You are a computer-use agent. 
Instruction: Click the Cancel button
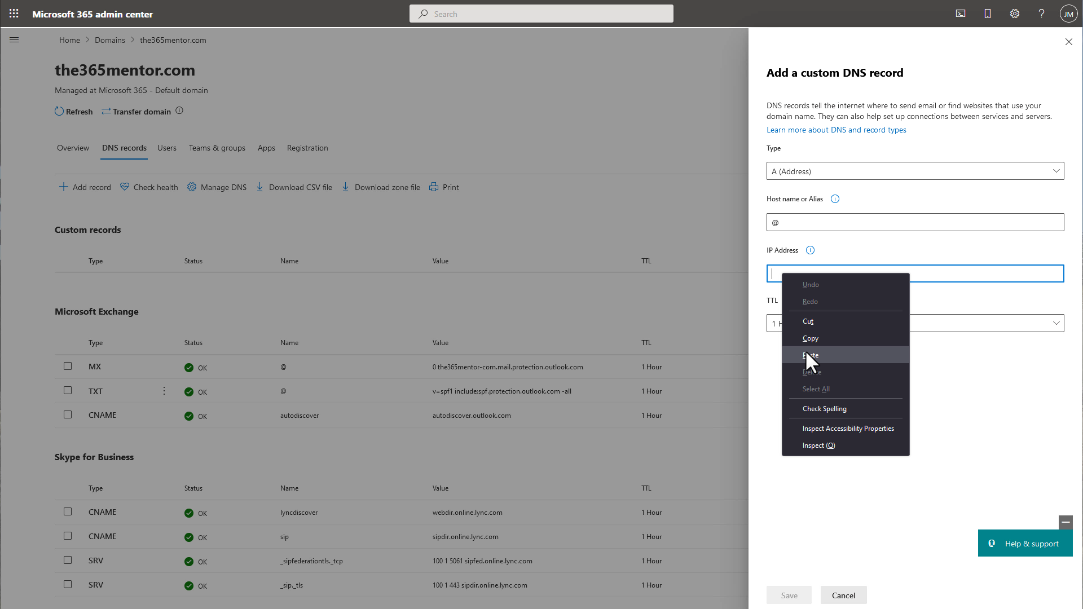pyautogui.click(x=843, y=595)
